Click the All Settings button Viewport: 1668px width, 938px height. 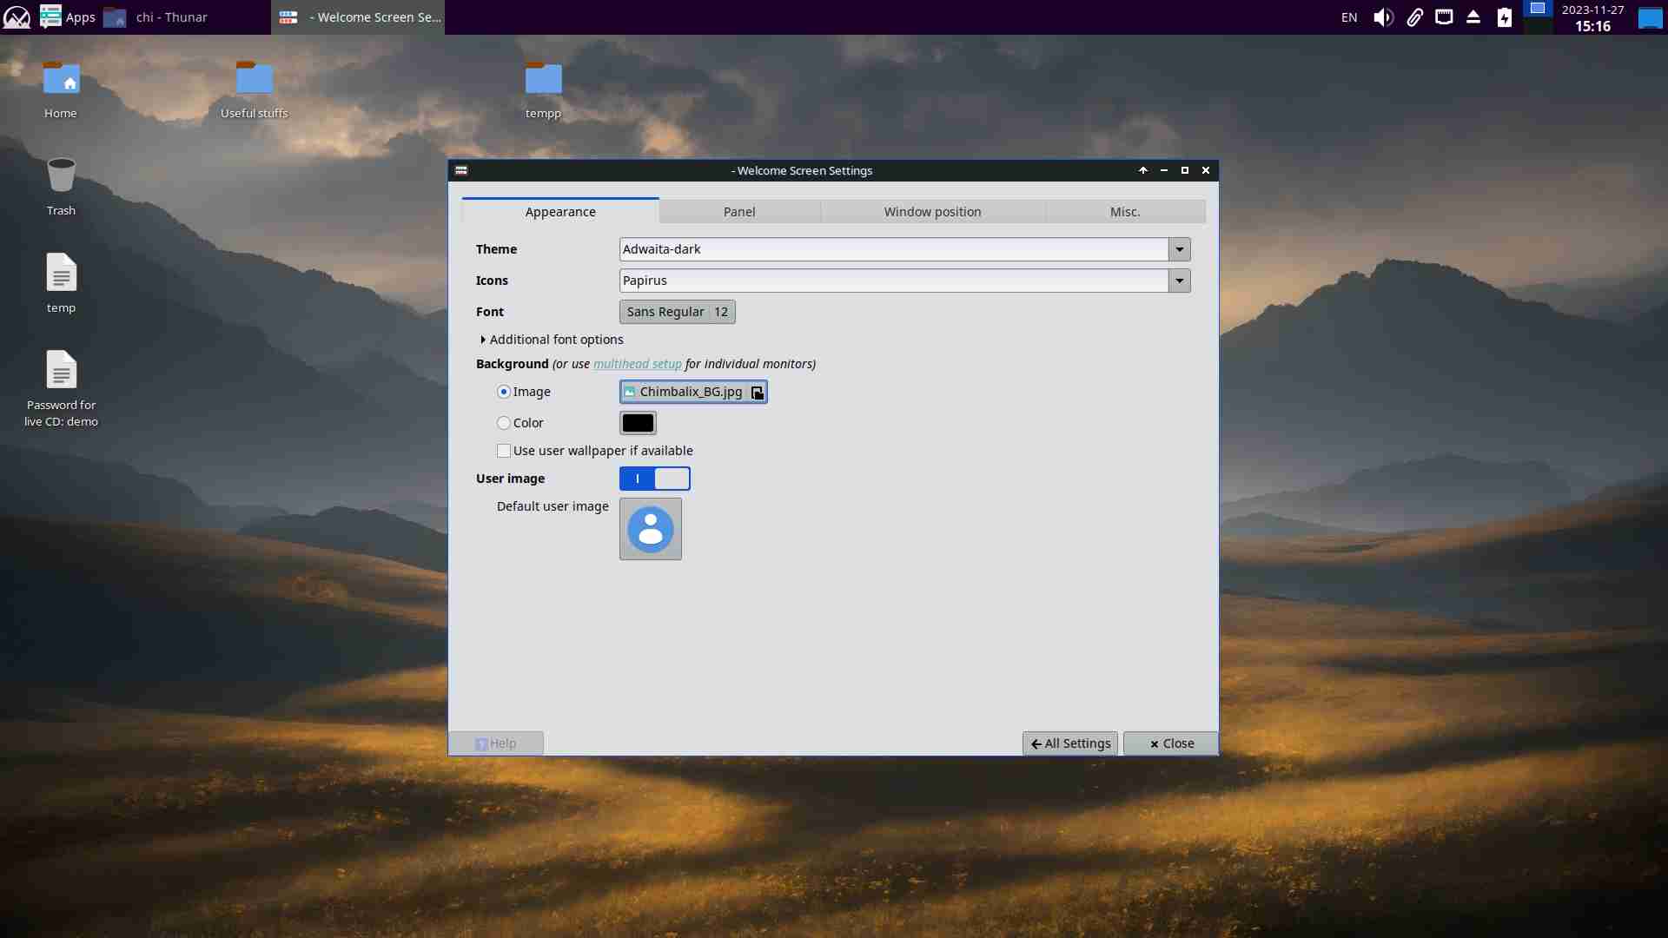[x=1069, y=743]
